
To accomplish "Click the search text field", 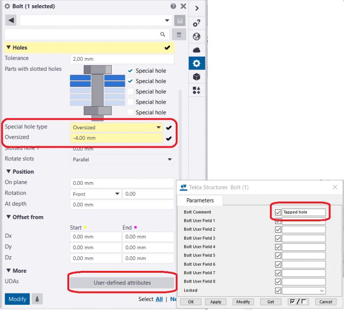I will pos(87,34).
